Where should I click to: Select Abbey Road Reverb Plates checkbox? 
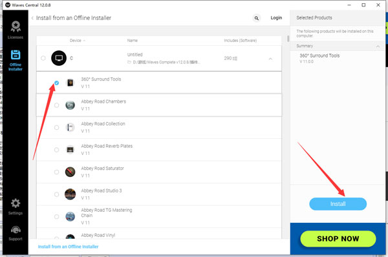[57, 150]
